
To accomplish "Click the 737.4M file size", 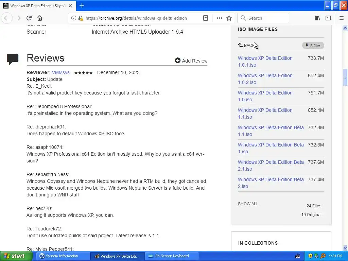I will click(x=316, y=179).
